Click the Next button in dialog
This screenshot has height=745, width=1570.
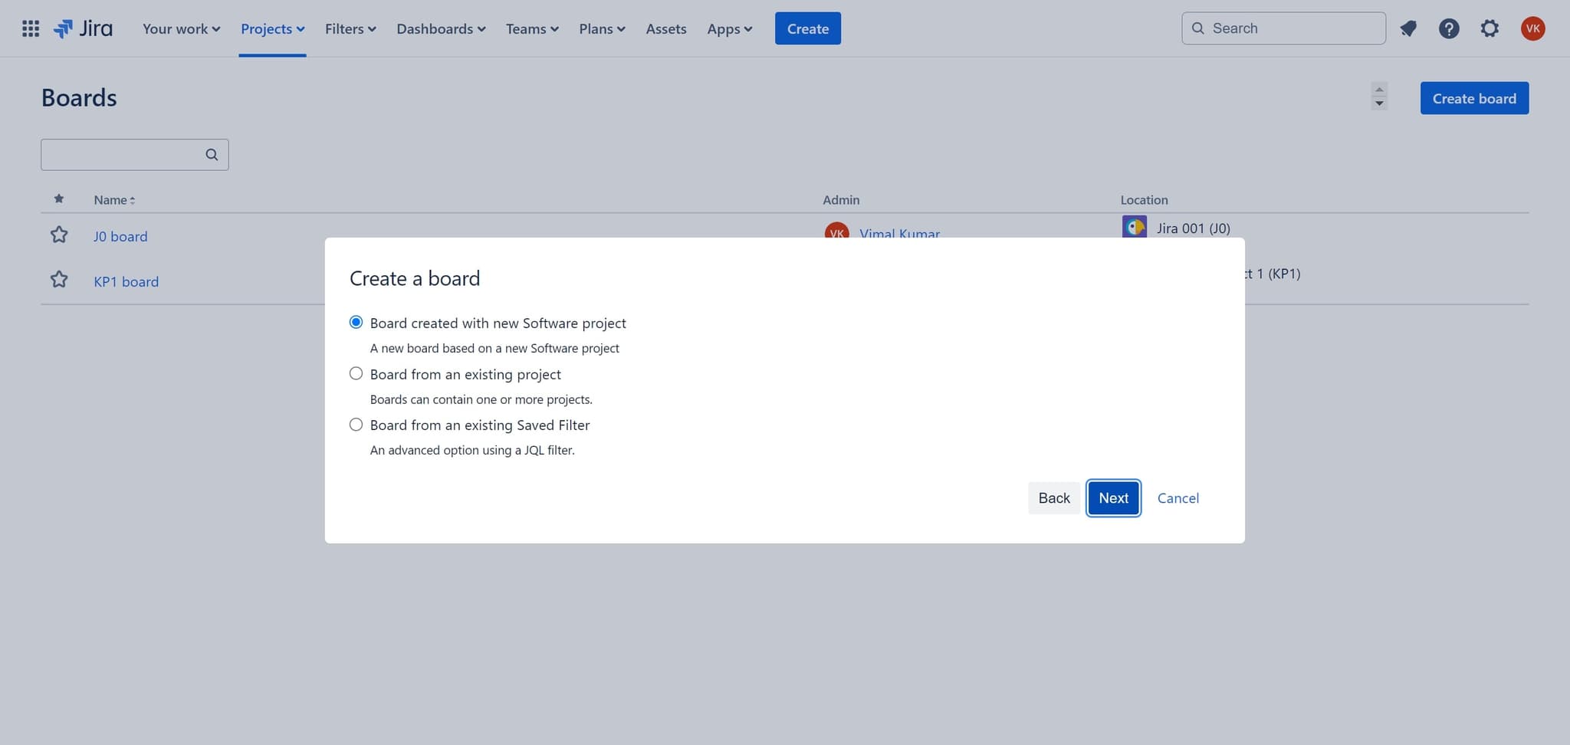[x=1113, y=498]
